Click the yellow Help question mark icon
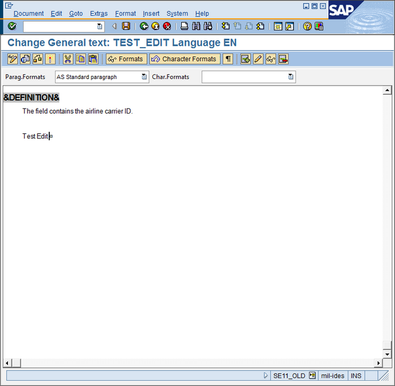The image size is (395, 386). tap(307, 26)
